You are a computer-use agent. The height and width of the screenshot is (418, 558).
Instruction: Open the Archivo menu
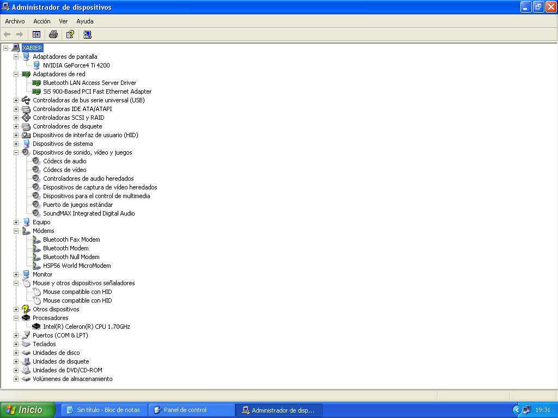[x=15, y=21]
